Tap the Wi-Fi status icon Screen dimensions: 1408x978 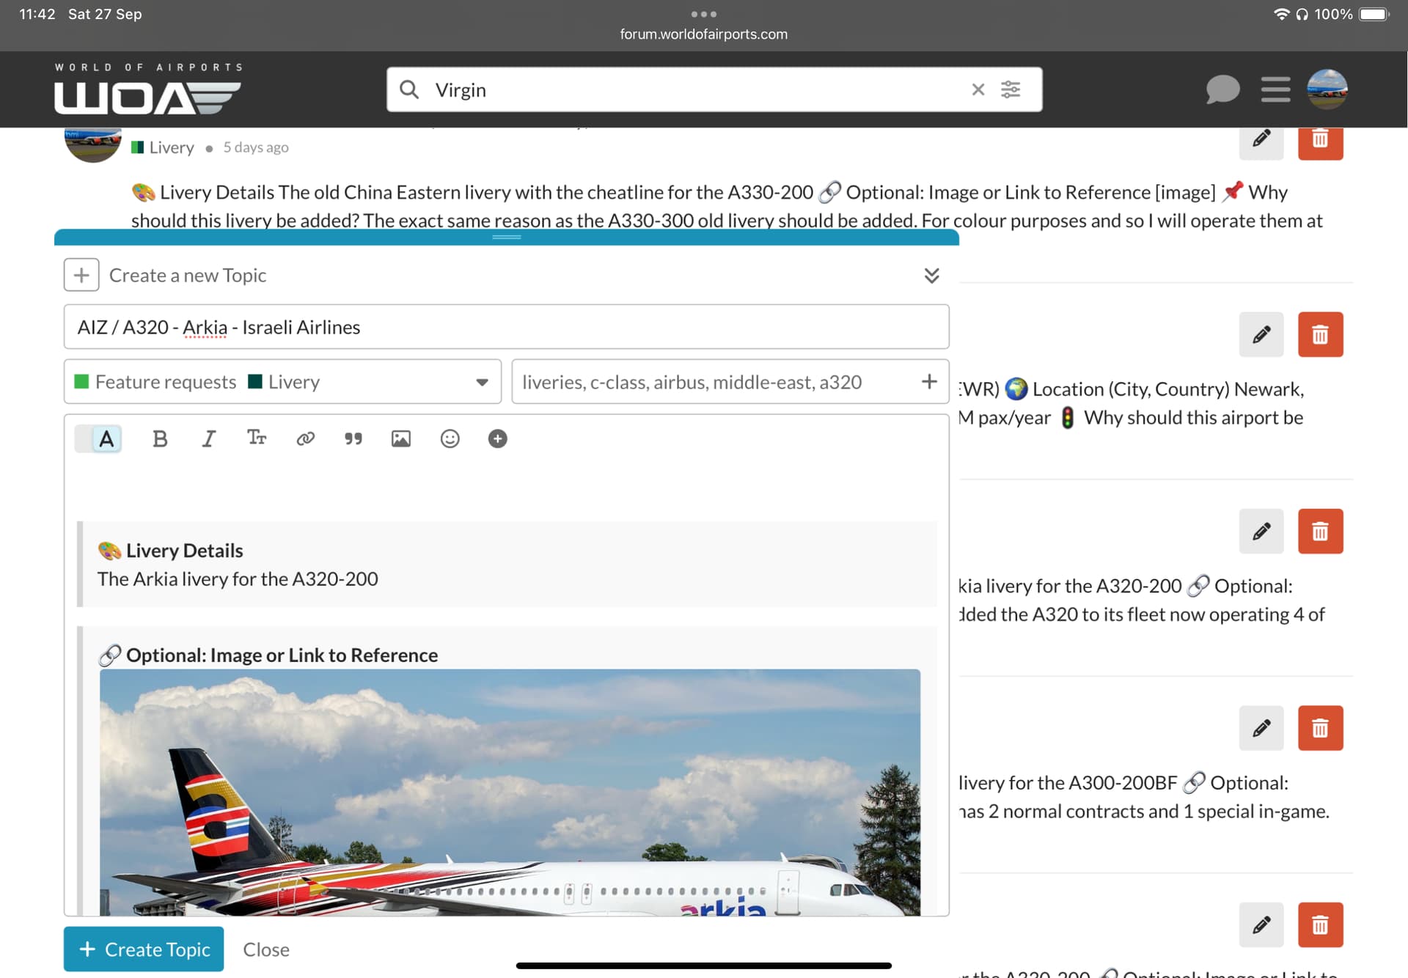pos(1281,14)
